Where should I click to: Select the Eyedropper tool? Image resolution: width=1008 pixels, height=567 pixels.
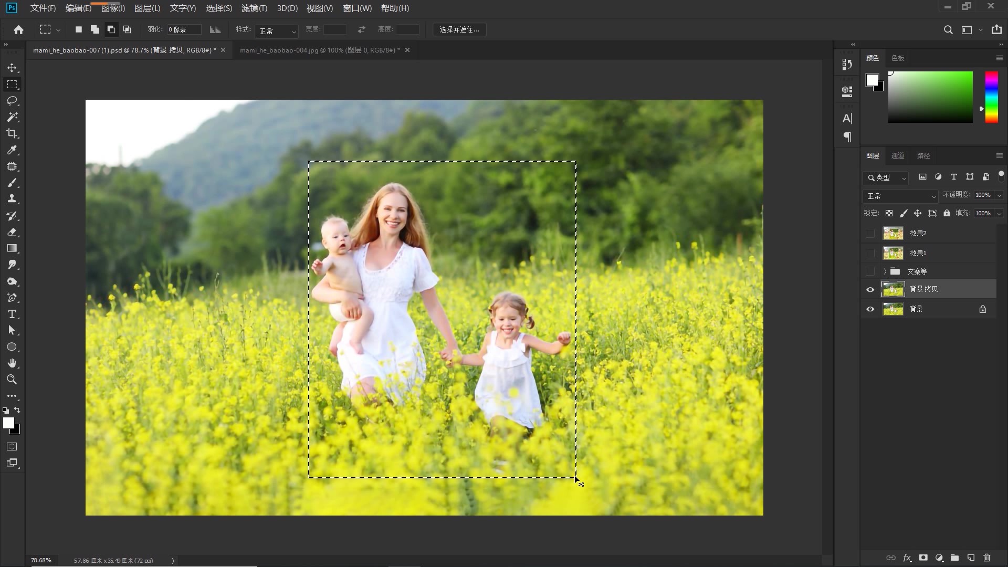click(x=12, y=150)
